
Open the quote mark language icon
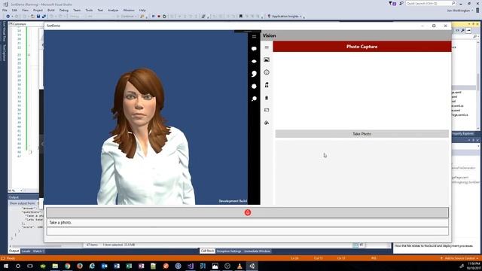point(254,74)
